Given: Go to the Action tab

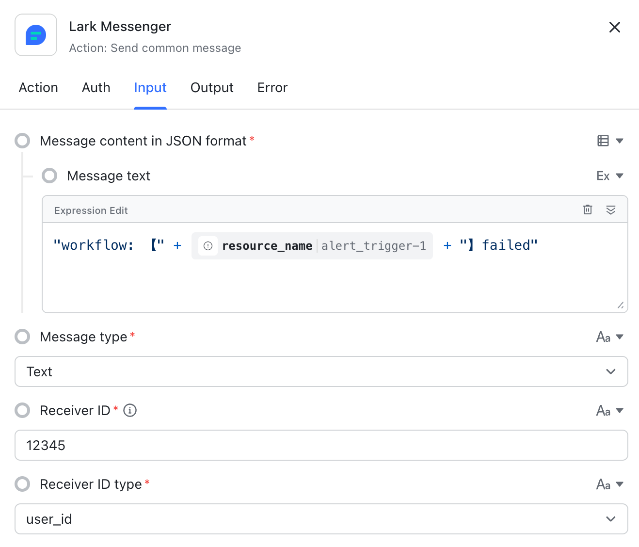Looking at the screenshot, I should pyautogui.click(x=38, y=88).
